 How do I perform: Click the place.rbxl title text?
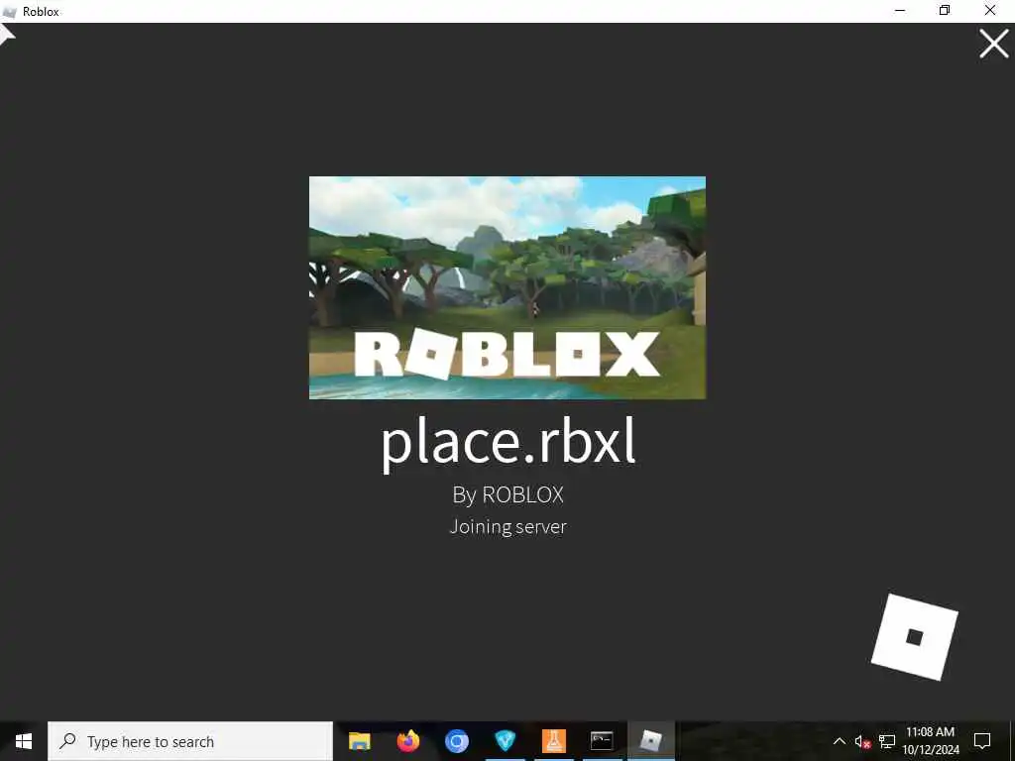508,443
